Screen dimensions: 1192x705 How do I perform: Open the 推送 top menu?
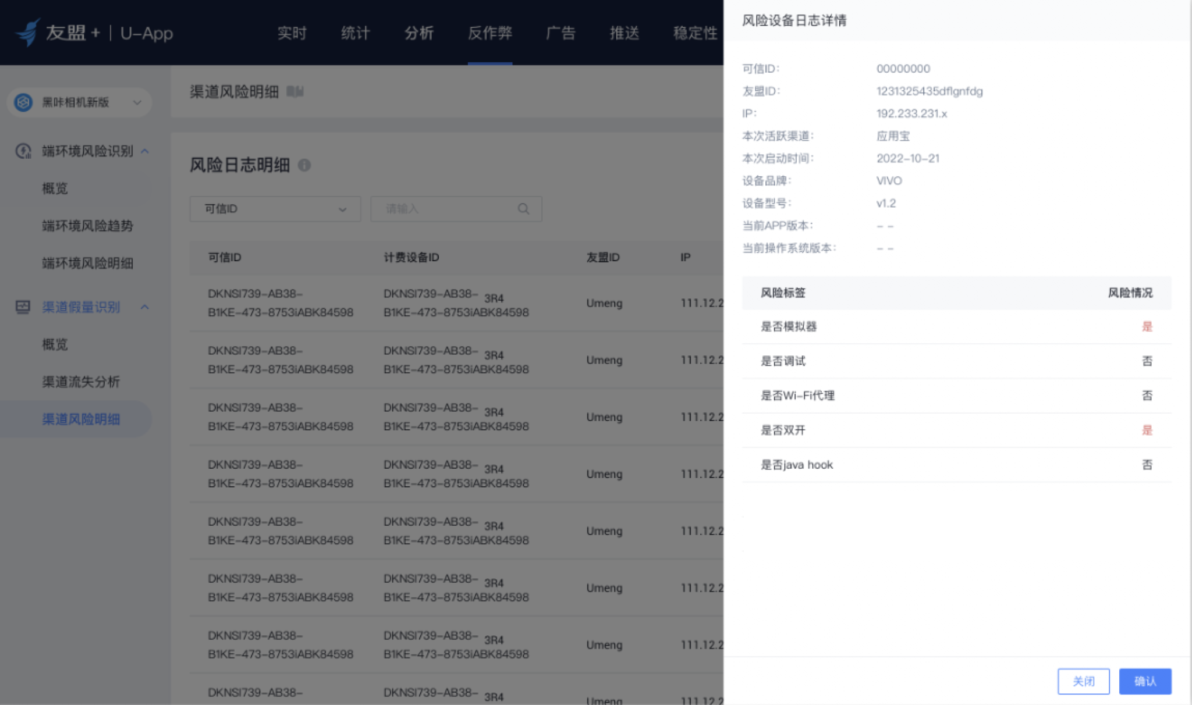point(625,33)
